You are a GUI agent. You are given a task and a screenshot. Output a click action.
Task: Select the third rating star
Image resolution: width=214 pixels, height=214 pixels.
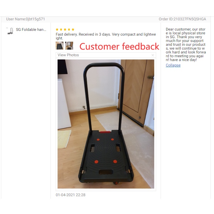tap(65, 30)
